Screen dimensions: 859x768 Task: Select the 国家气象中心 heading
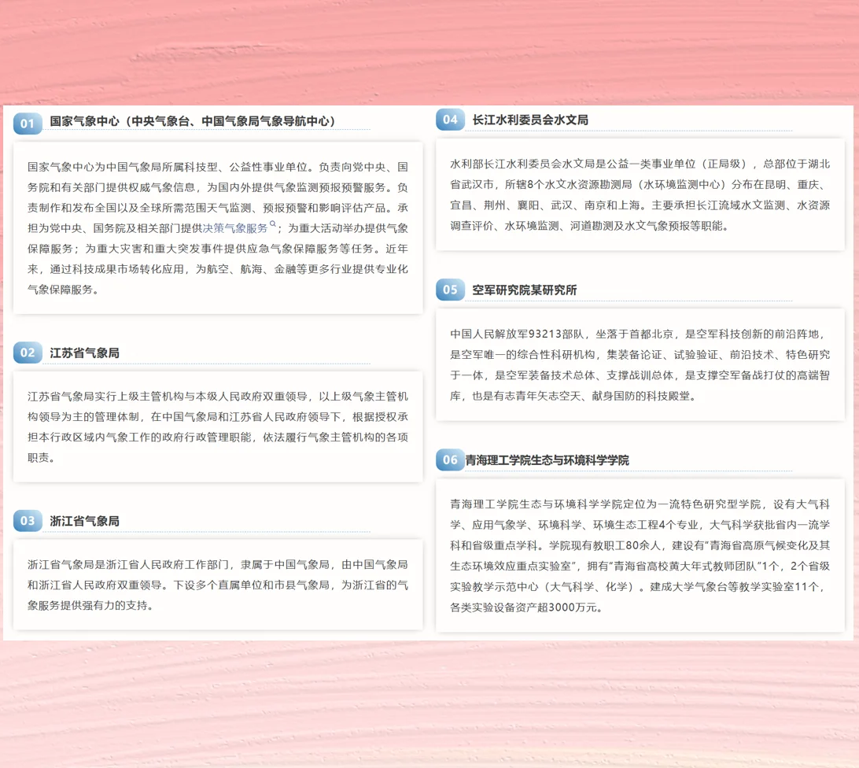(192, 121)
